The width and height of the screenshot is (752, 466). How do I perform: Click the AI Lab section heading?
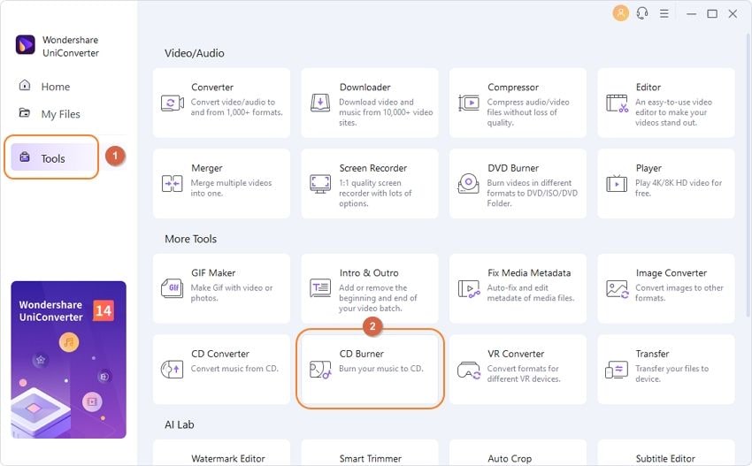(x=180, y=424)
